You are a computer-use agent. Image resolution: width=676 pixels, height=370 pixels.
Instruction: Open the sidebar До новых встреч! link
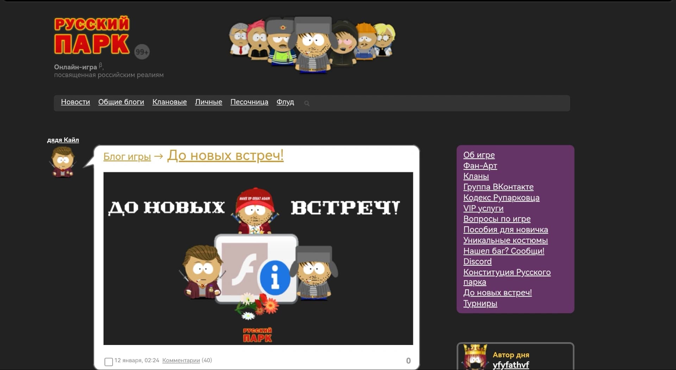pyautogui.click(x=497, y=293)
